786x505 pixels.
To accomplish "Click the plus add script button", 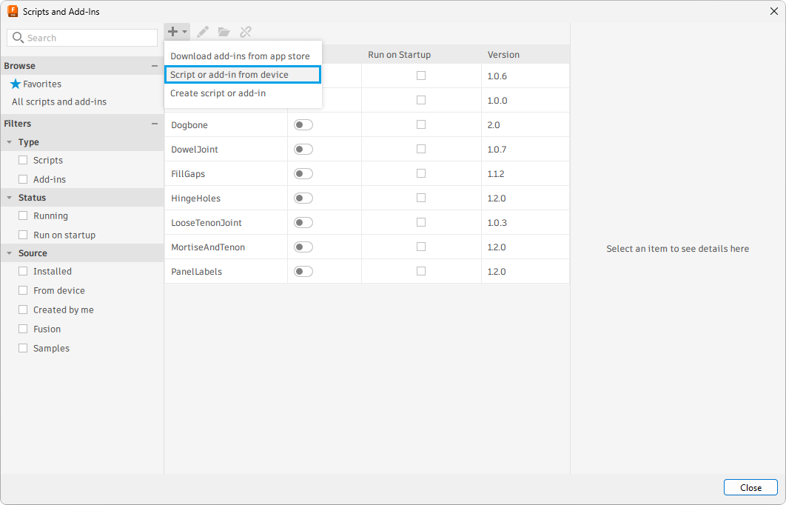I will (173, 32).
